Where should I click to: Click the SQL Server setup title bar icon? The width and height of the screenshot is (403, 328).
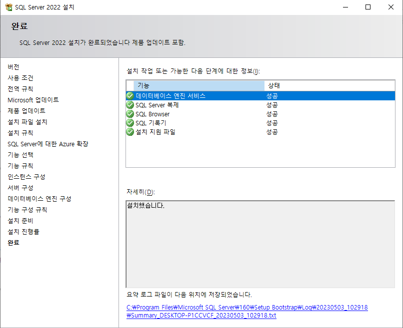(x=8, y=7)
